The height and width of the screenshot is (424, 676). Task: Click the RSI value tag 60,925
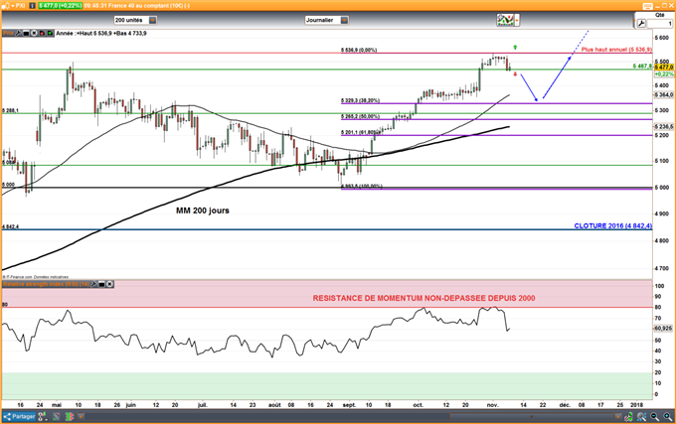(x=663, y=328)
